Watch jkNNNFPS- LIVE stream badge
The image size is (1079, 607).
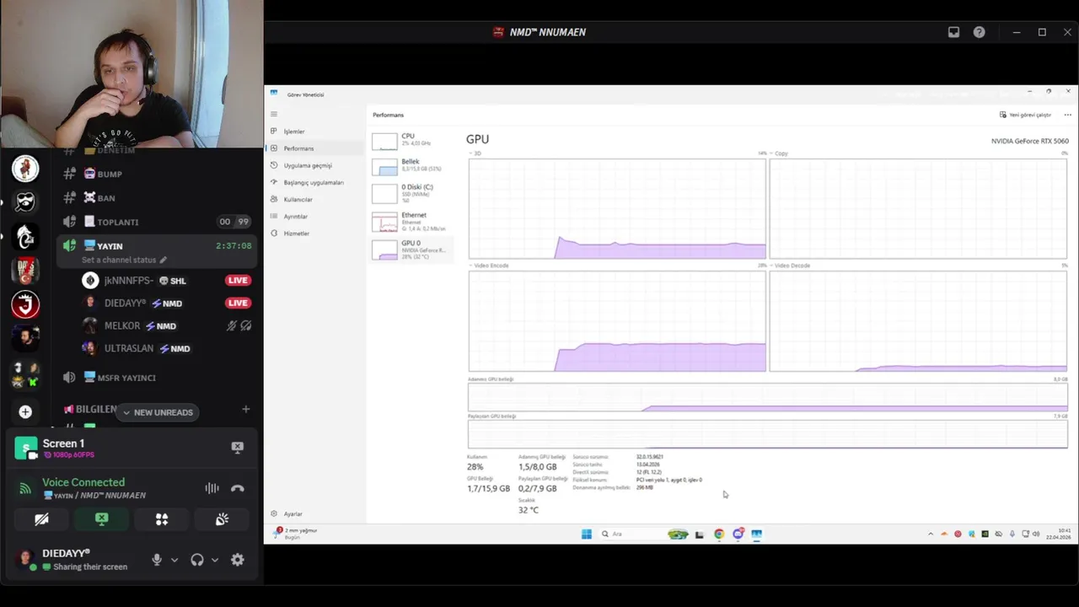pos(238,280)
